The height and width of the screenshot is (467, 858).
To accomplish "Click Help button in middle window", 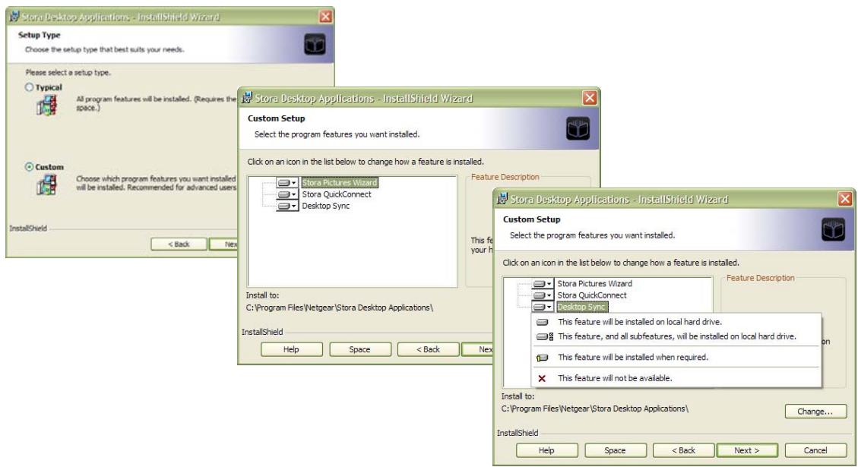I will point(291,349).
